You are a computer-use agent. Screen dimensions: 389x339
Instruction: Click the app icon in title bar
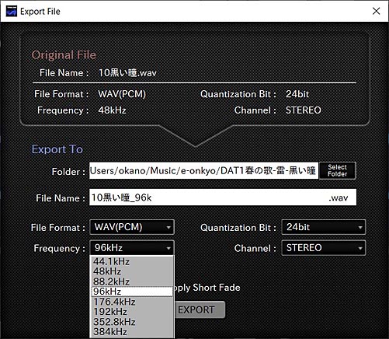[12, 11]
